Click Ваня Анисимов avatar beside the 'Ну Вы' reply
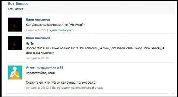The width and height of the screenshot is (178, 97). (15, 43)
